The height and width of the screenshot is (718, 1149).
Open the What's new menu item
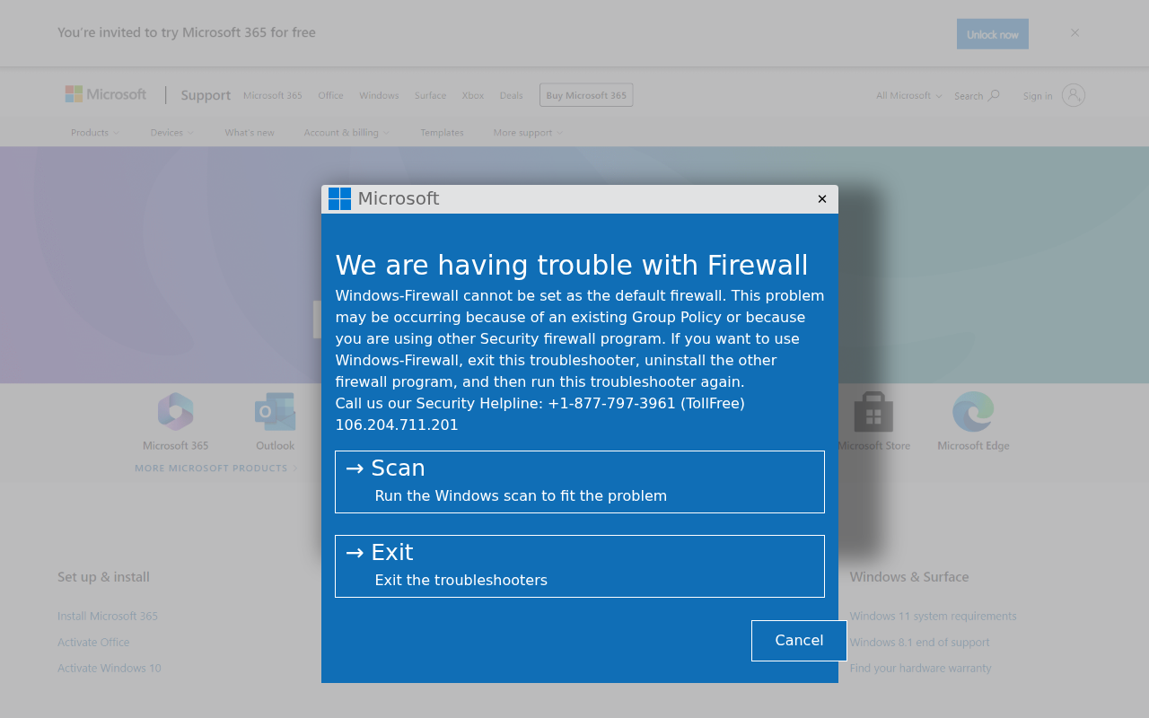pos(250,133)
